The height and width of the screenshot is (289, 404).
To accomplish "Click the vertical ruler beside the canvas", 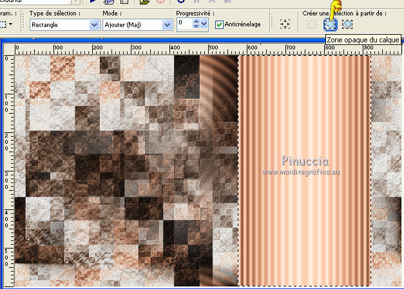I will coord(9,171).
